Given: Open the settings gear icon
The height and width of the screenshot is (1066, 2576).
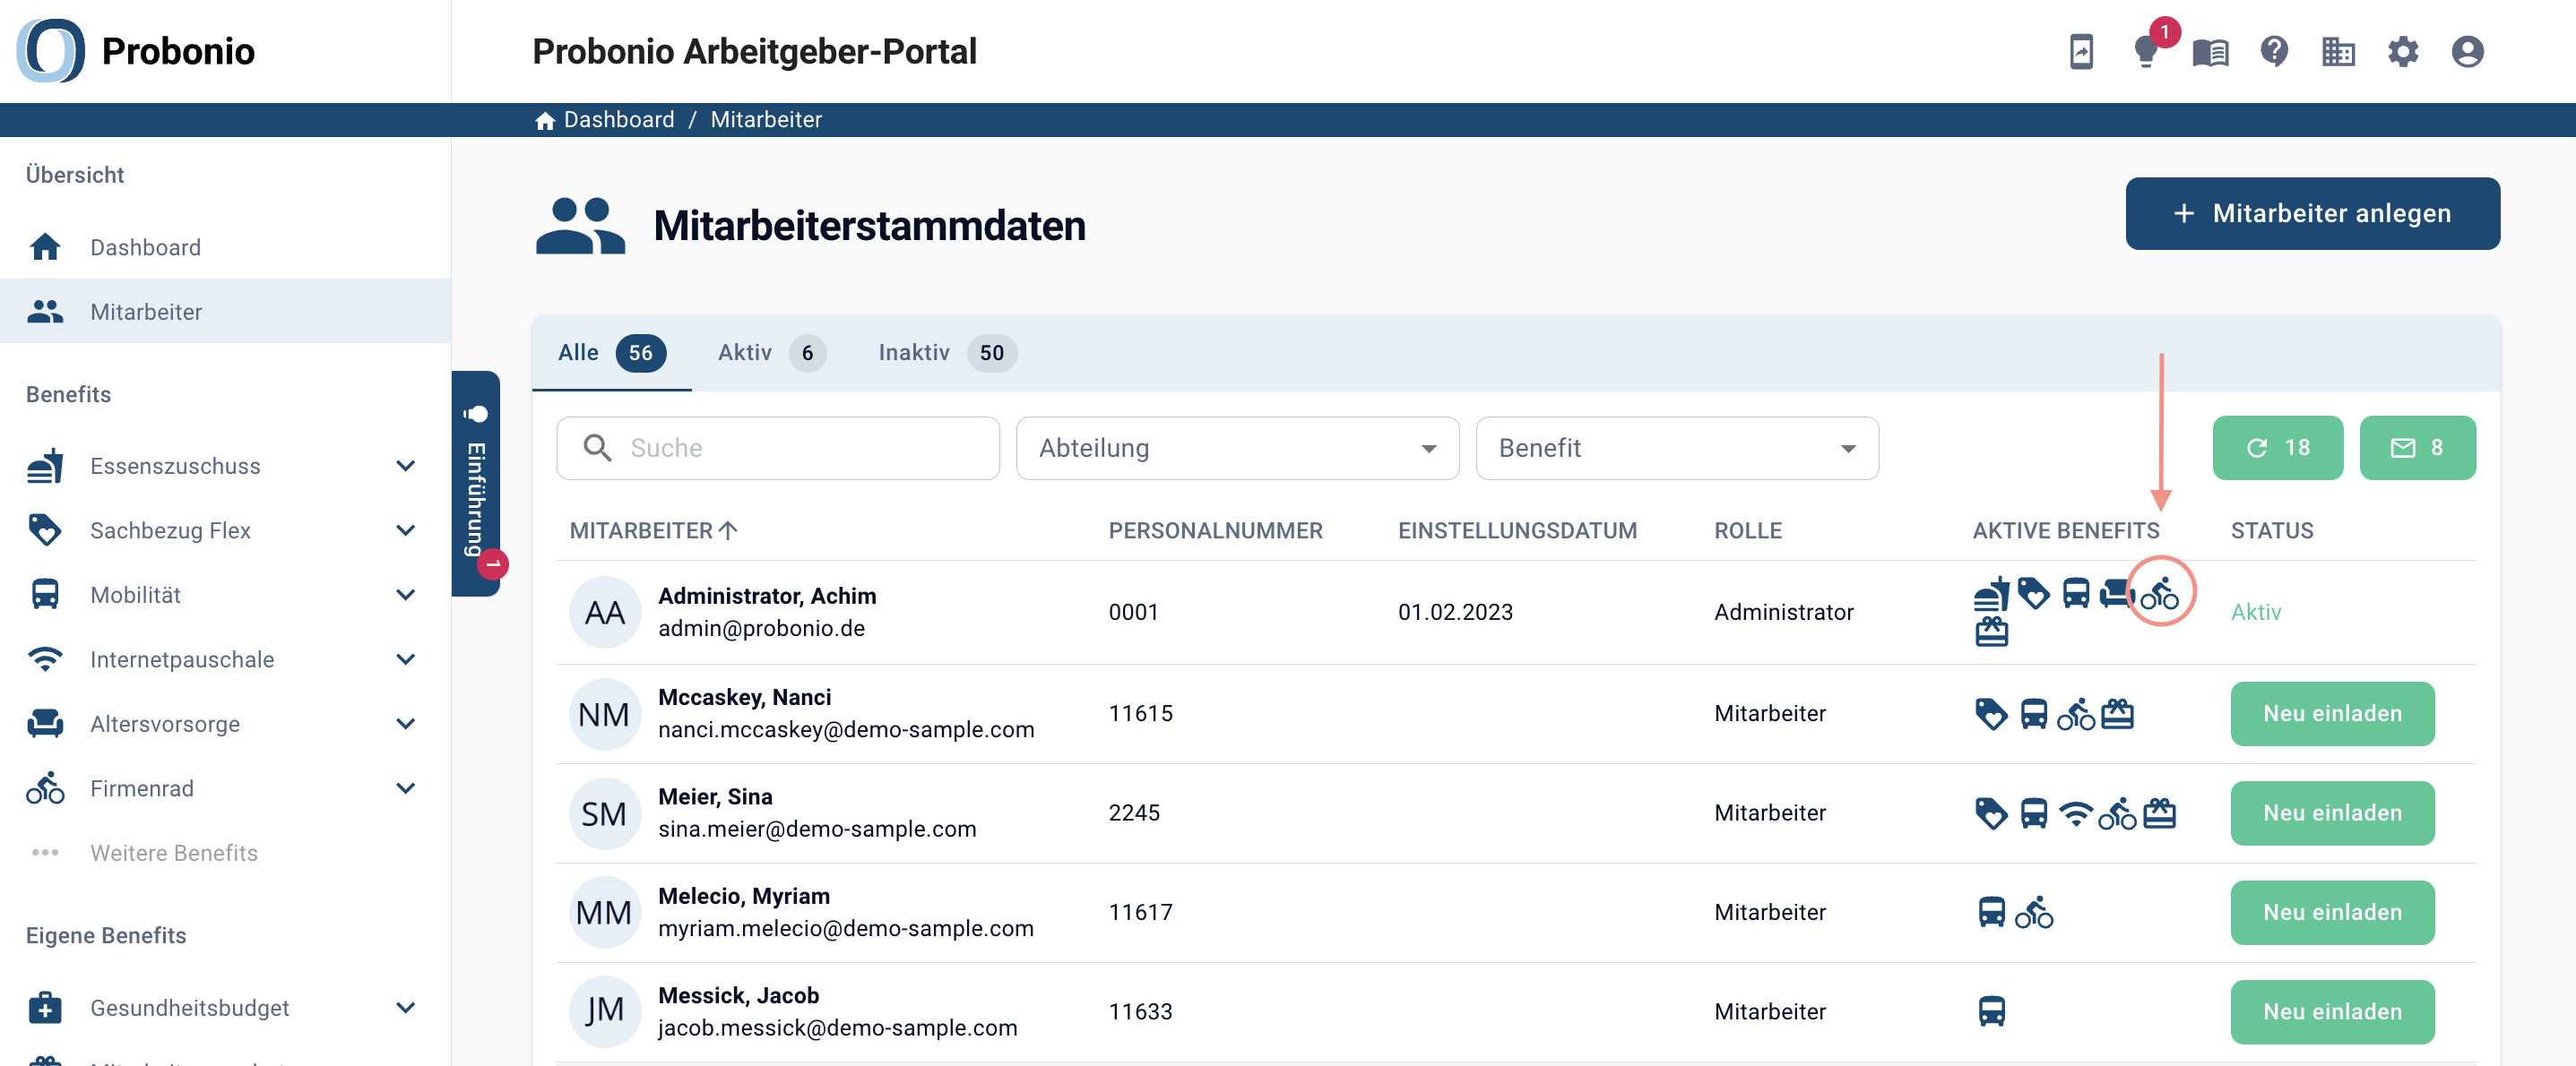Looking at the screenshot, I should (2403, 51).
